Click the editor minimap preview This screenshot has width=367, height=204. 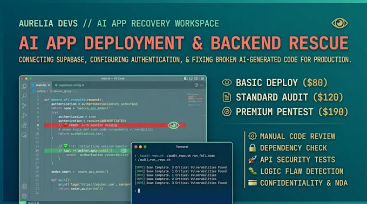(195, 100)
